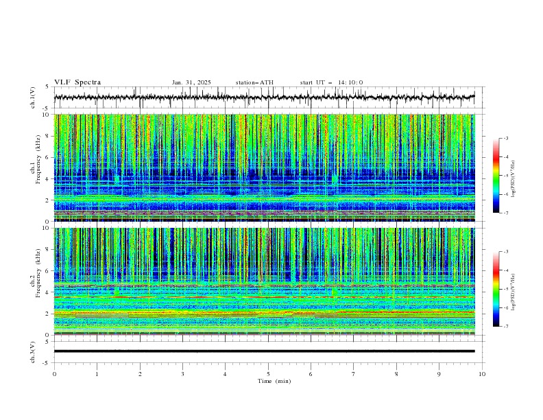The width and height of the screenshot is (543, 420).
Task: Click time axis tick label '7'
Action: [354, 374]
